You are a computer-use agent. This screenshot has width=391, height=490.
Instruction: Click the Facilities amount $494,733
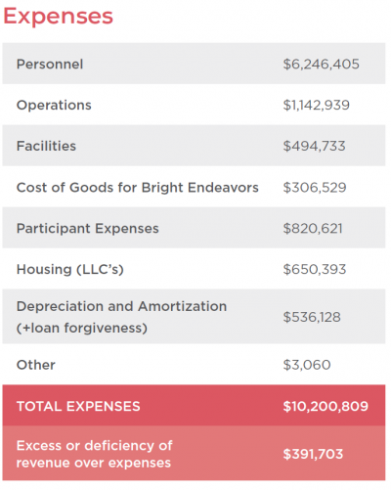click(314, 146)
